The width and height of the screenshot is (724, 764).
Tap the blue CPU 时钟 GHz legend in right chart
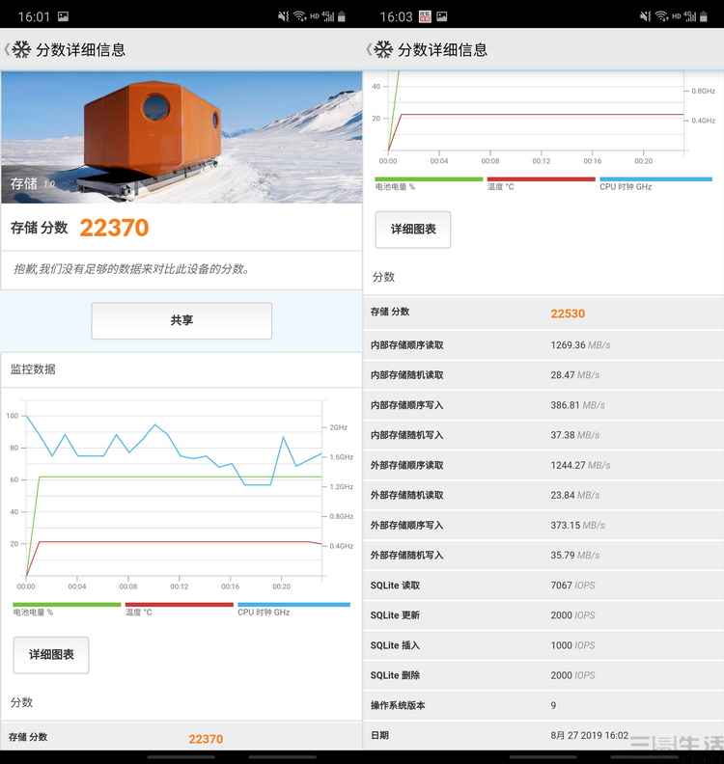pos(655,183)
